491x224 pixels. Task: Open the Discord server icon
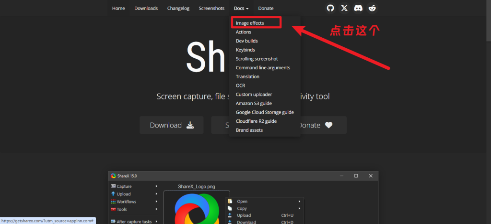point(358,8)
